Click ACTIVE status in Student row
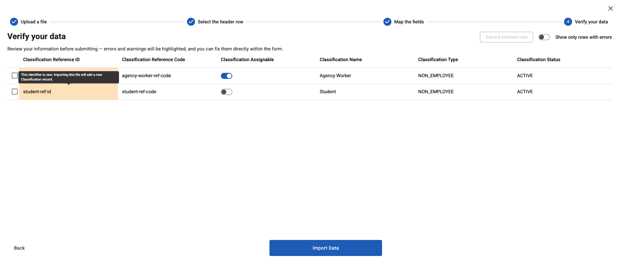This screenshot has width=619, height=263. click(562, 92)
